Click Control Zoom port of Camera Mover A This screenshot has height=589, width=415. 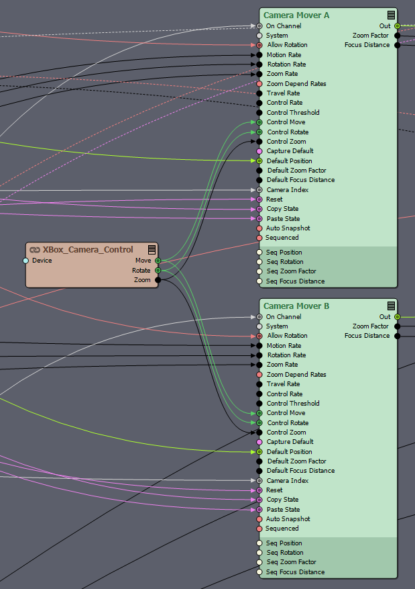[x=259, y=142]
